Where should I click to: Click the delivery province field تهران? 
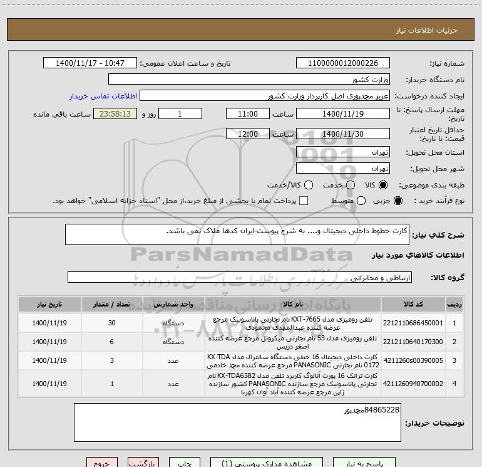(x=343, y=152)
